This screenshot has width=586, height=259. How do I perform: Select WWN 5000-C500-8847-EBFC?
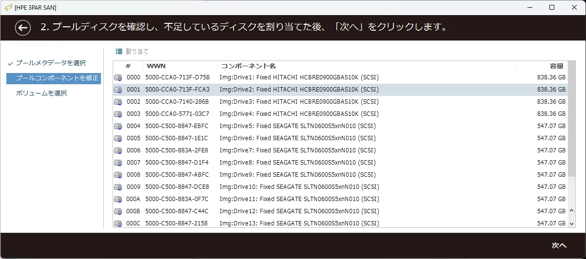177,126
